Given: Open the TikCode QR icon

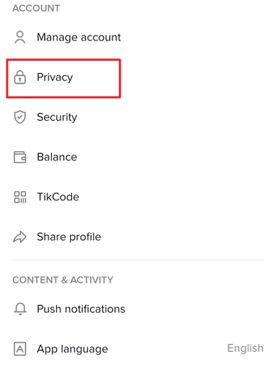Looking at the screenshot, I should point(20,198).
